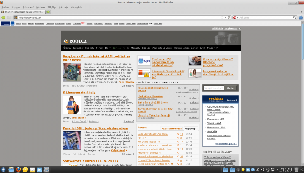This screenshot has width=304, height=173.
Task: Open 'S Linuxem do školy' article
Action: (79, 93)
